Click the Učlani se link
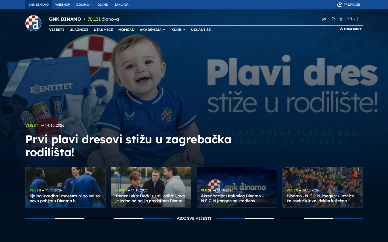 pyautogui.click(x=201, y=30)
